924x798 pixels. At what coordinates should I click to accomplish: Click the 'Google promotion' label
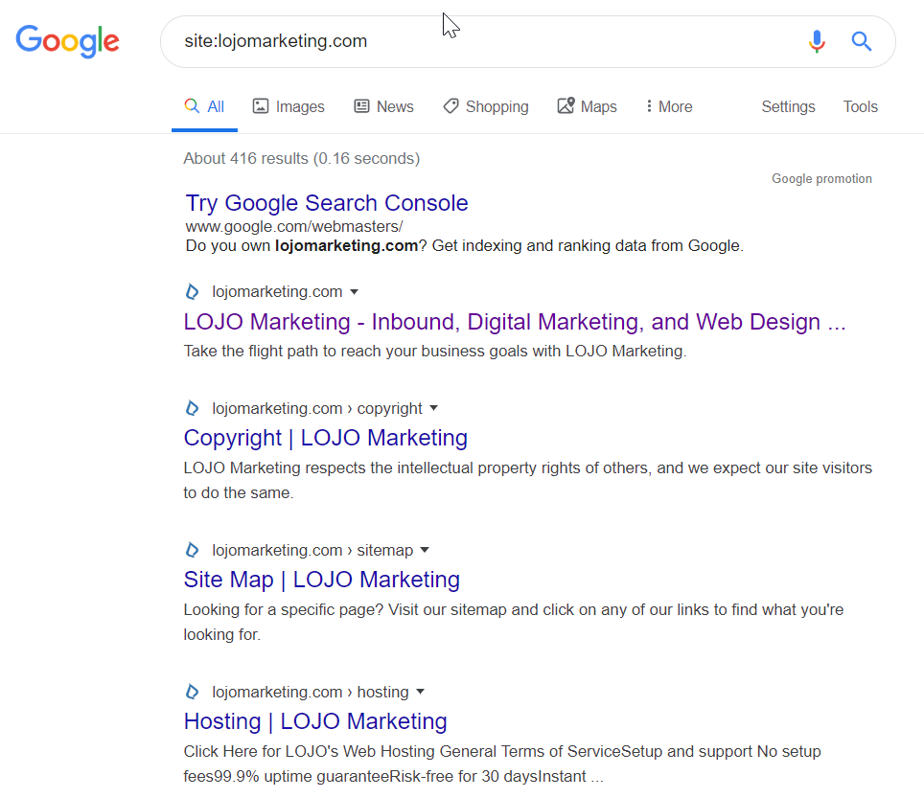pos(821,178)
